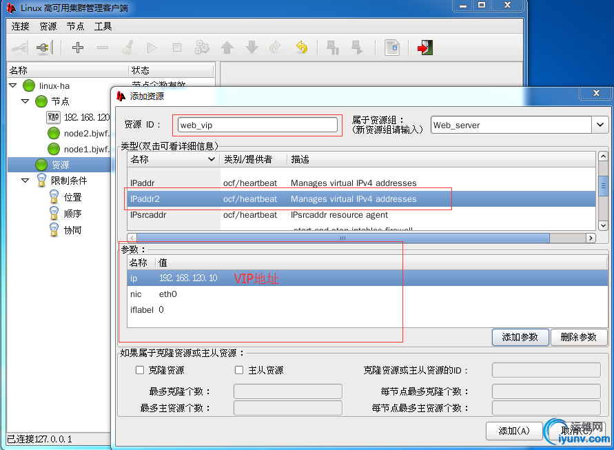614x450 pixels.
Task: Open the 节点 menu
Action: 75,26
